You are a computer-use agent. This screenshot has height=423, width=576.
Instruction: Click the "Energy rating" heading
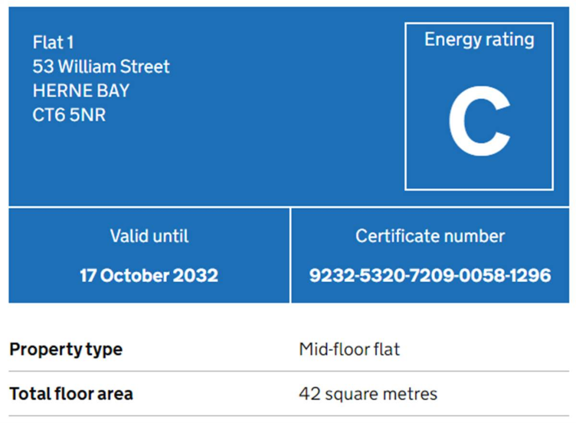point(479,40)
